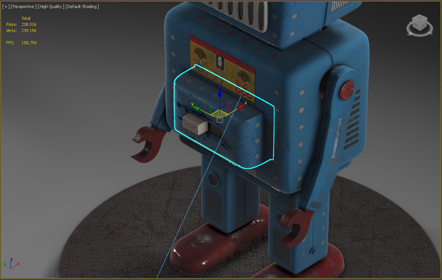442x280 pixels.
Task: Select the robot's left red claw hand
Action: click(x=148, y=144)
